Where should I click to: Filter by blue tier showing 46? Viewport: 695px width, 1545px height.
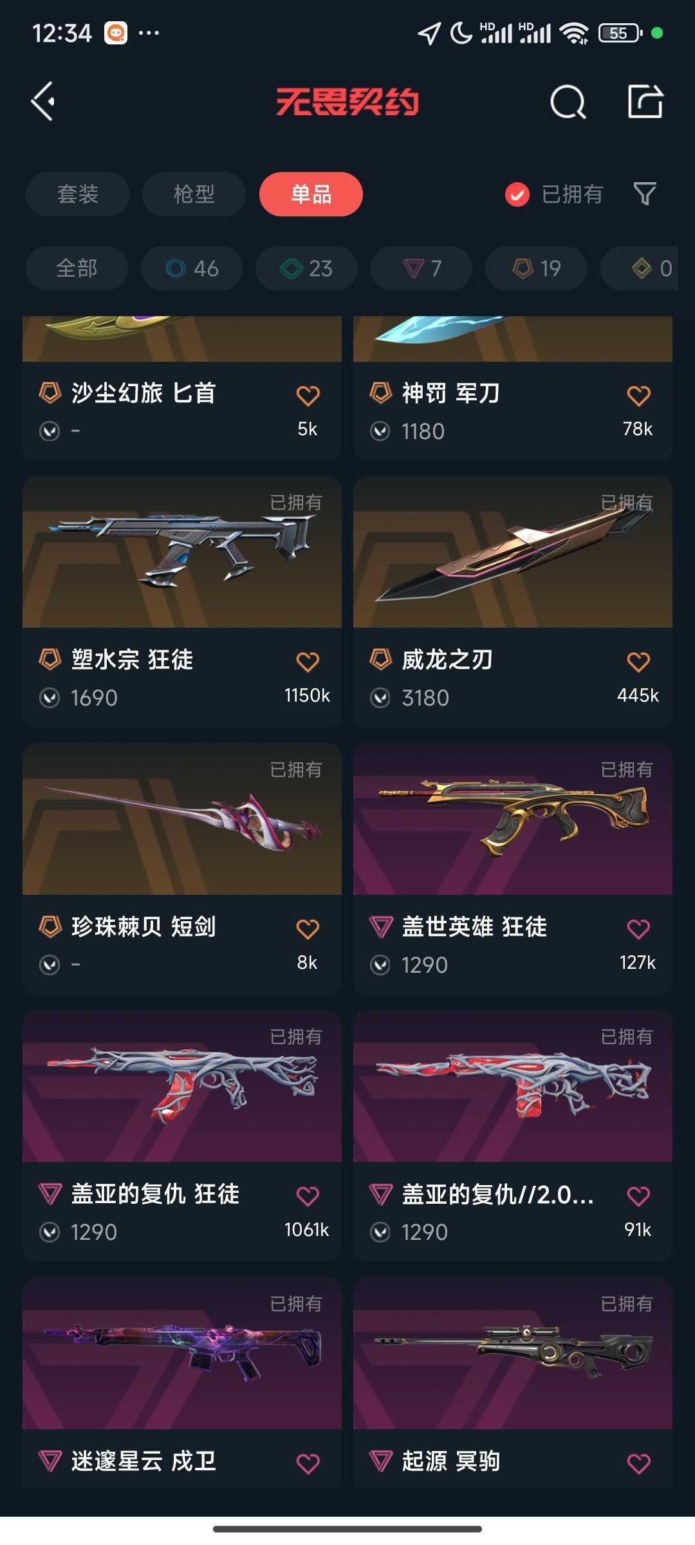coord(192,268)
